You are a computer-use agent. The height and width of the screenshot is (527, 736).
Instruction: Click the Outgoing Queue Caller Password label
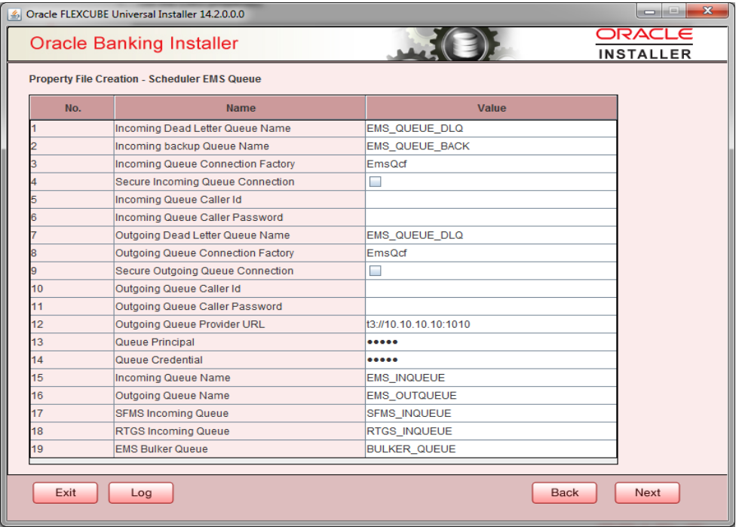[x=198, y=306]
